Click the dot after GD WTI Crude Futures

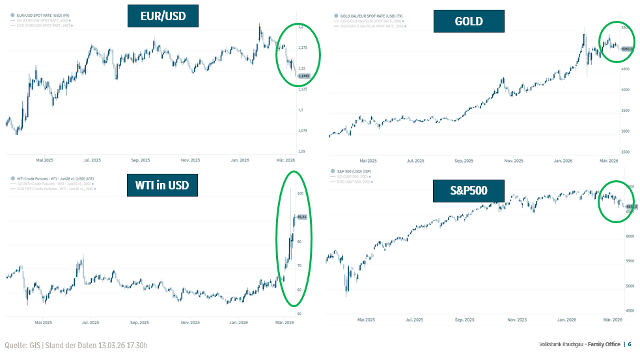(x=92, y=184)
